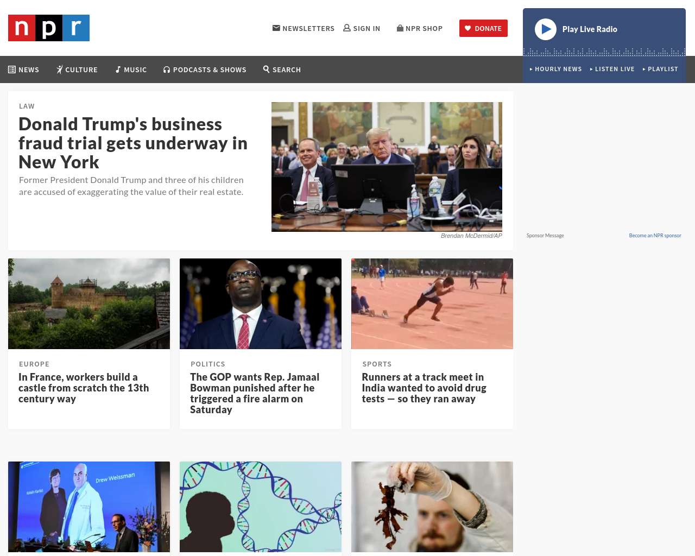The image size is (695, 556).
Task: Click the Podcasts & Shows headphones icon
Action: tap(167, 69)
